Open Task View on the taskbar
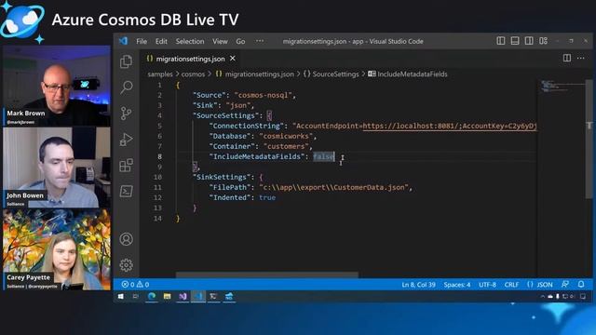Image resolution: width=596 pixels, height=335 pixels. [x=136, y=297]
